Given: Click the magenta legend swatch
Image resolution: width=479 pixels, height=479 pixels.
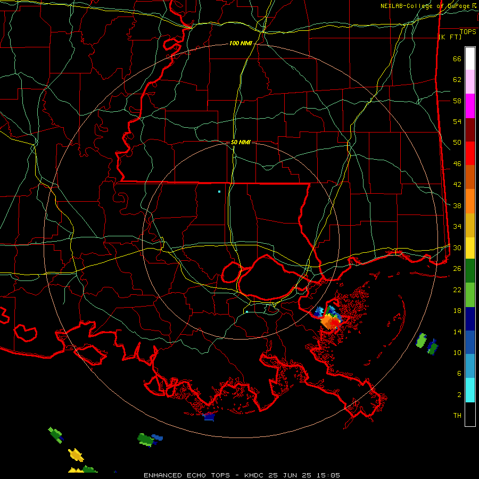Looking at the screenshot, I should point(470,106).
